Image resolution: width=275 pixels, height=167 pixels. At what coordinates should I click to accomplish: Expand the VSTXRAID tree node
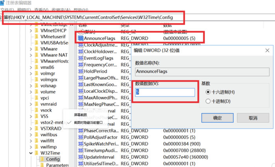(31, 129)
